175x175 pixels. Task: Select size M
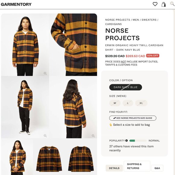[x=115, y=103]
